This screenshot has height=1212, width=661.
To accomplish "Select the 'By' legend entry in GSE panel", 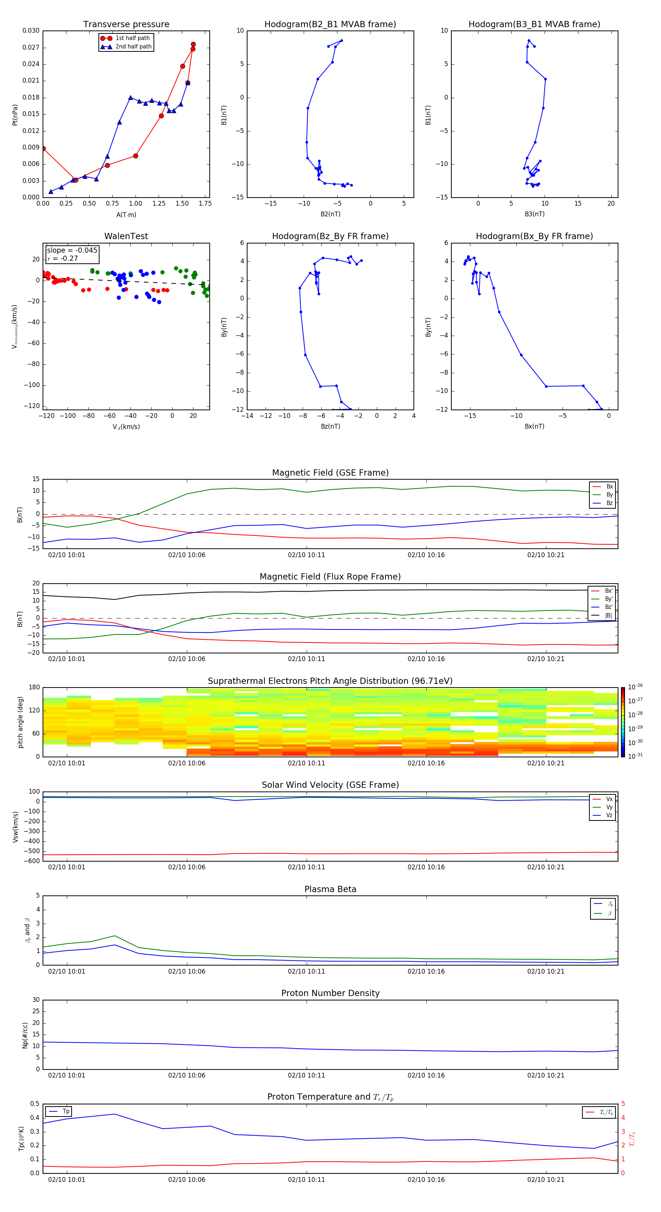I will click(603, 494).
